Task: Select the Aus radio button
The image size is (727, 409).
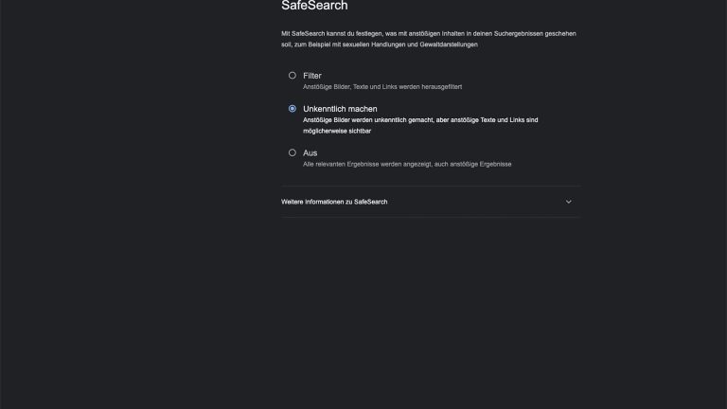Action: 293,152
